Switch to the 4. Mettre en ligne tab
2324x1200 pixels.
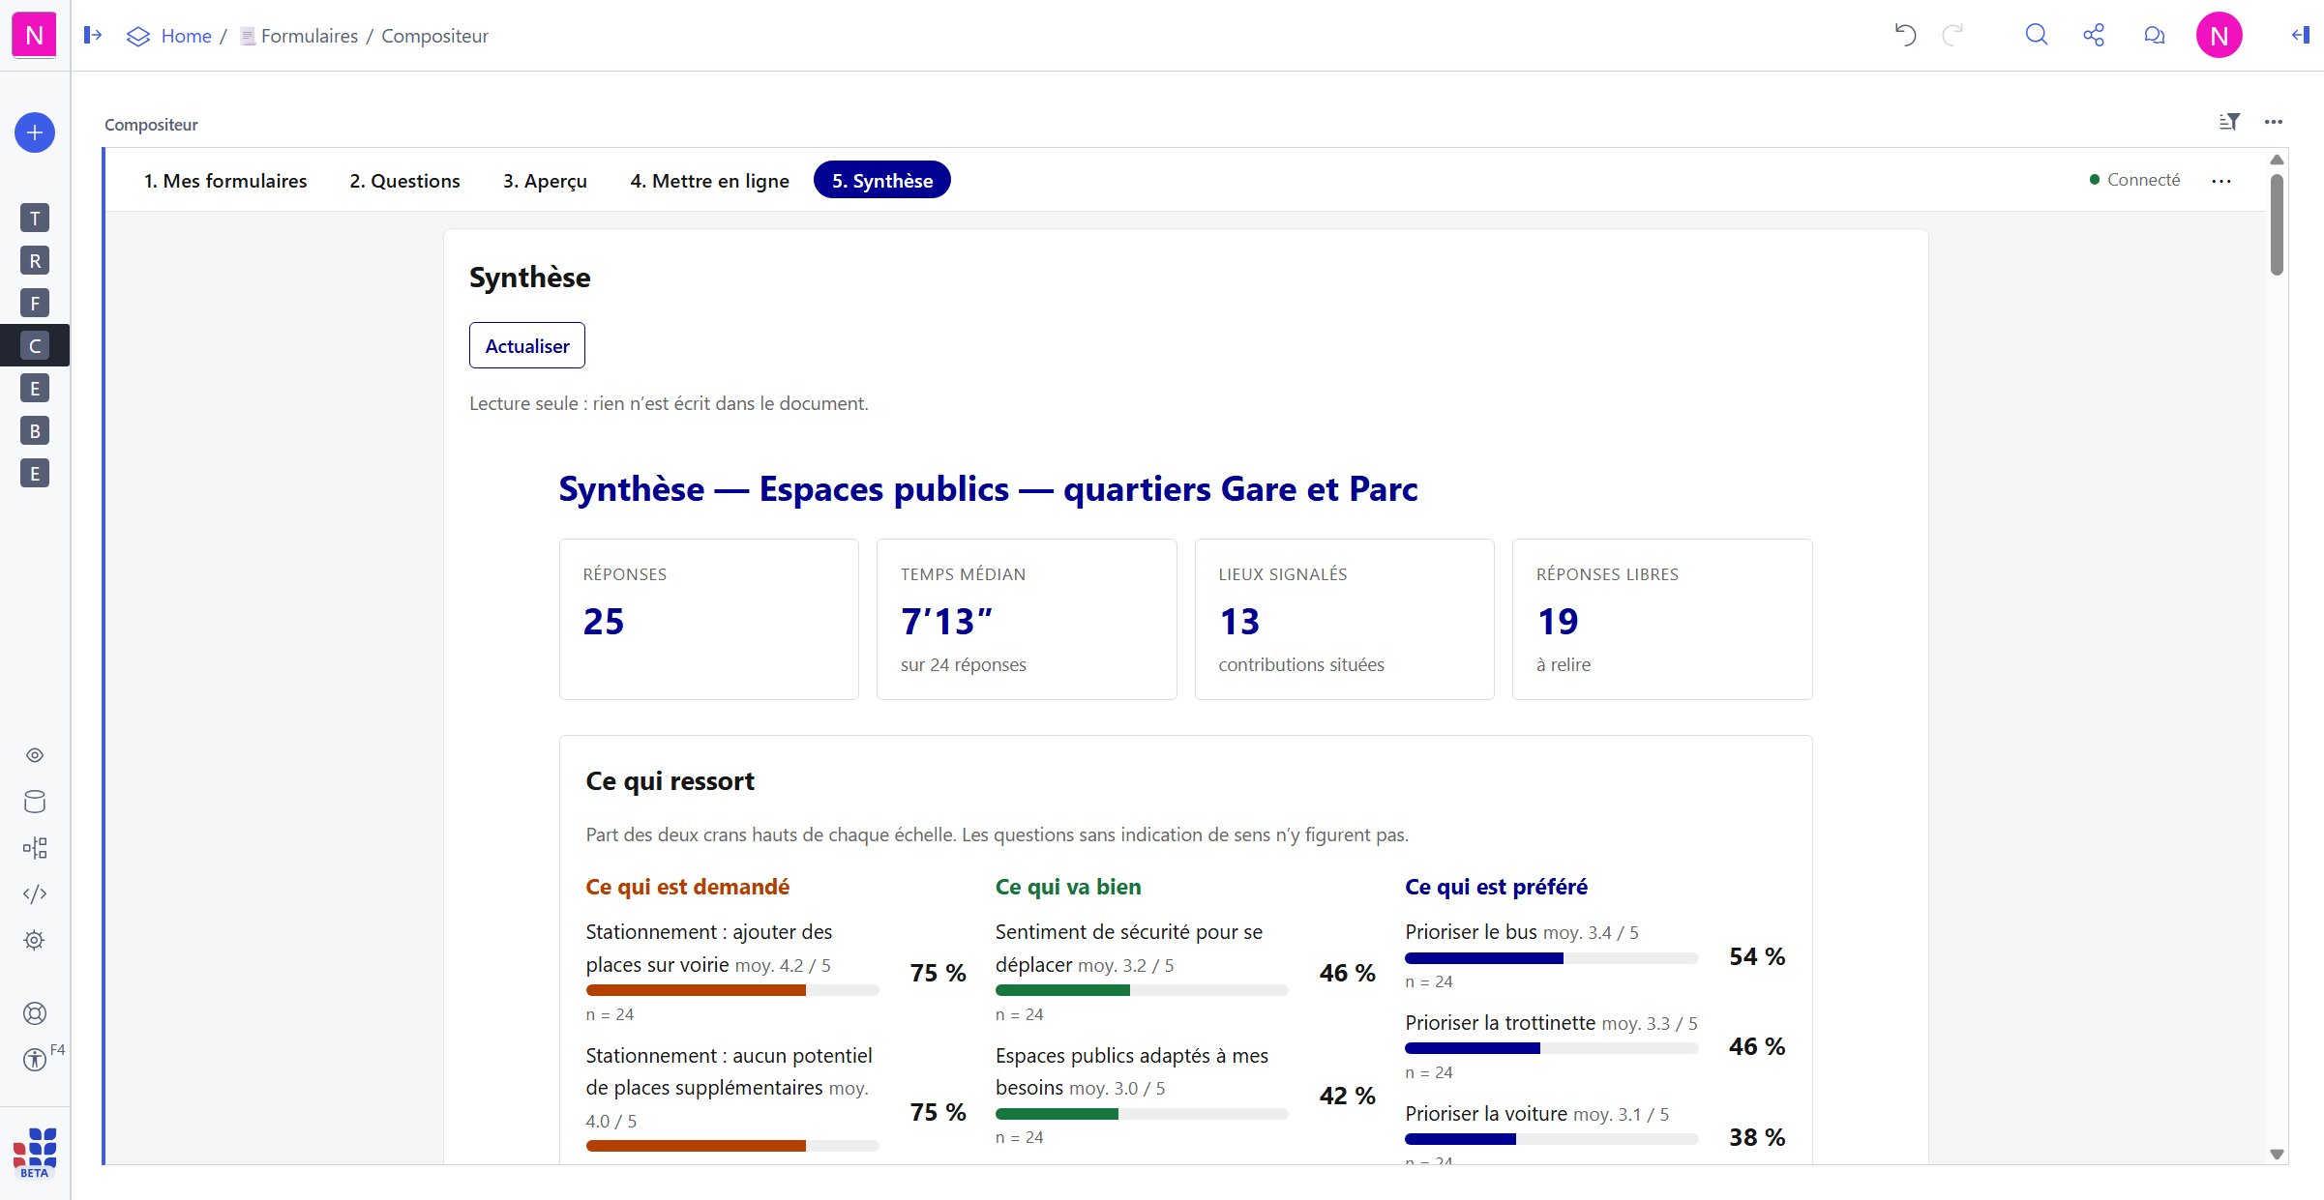[709, 181]
